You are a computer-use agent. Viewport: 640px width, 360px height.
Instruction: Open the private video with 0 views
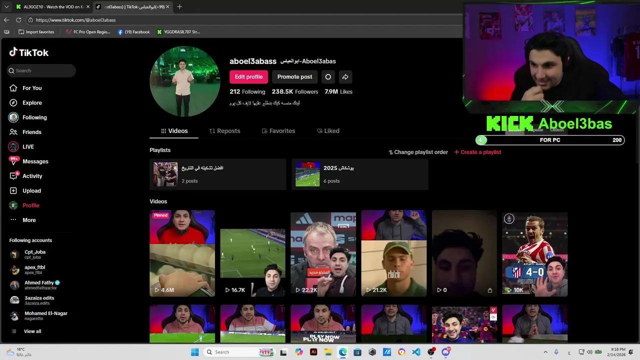[464, 253]
